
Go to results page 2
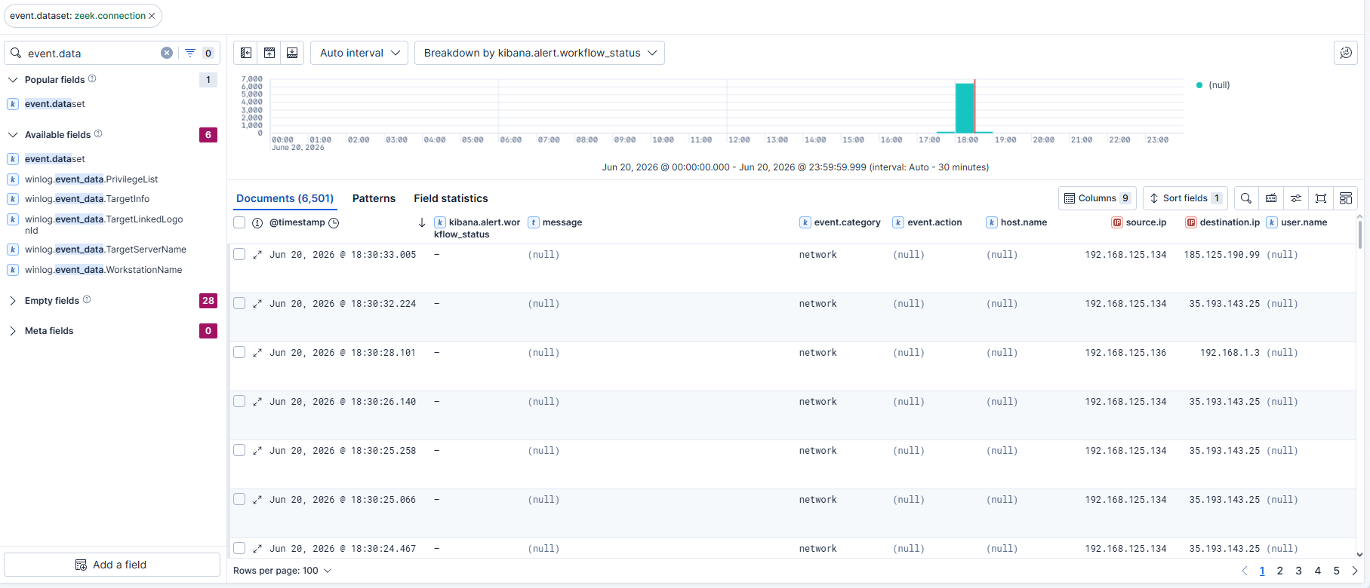pyautogui.click(x=1280, y=571)
